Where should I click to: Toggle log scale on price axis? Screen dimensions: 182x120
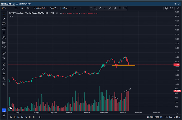[x=170, y=117]
